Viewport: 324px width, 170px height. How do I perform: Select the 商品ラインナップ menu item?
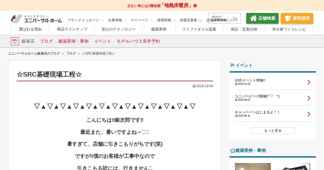point(72,29)
